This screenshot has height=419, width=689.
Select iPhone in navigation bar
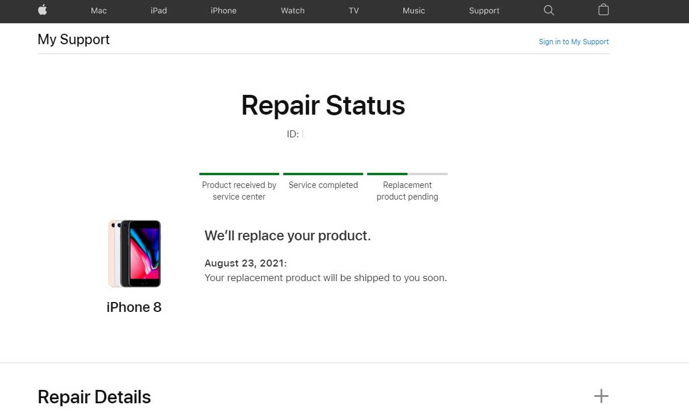coord(223,10)
